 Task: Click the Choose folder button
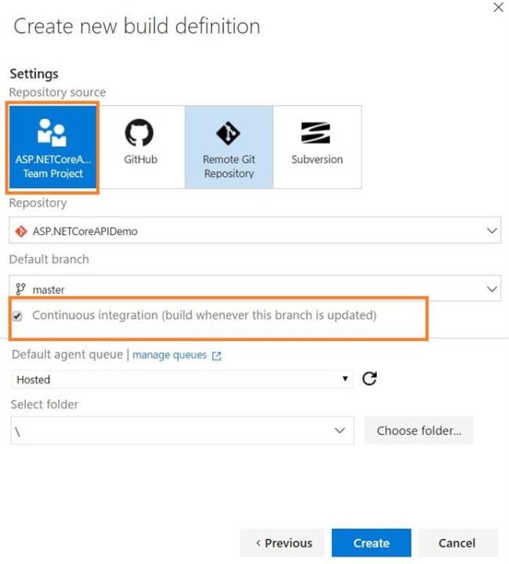(419, 431)
